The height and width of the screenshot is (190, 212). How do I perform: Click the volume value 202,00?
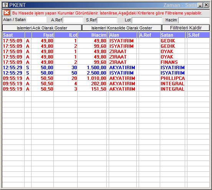(99, 84)
